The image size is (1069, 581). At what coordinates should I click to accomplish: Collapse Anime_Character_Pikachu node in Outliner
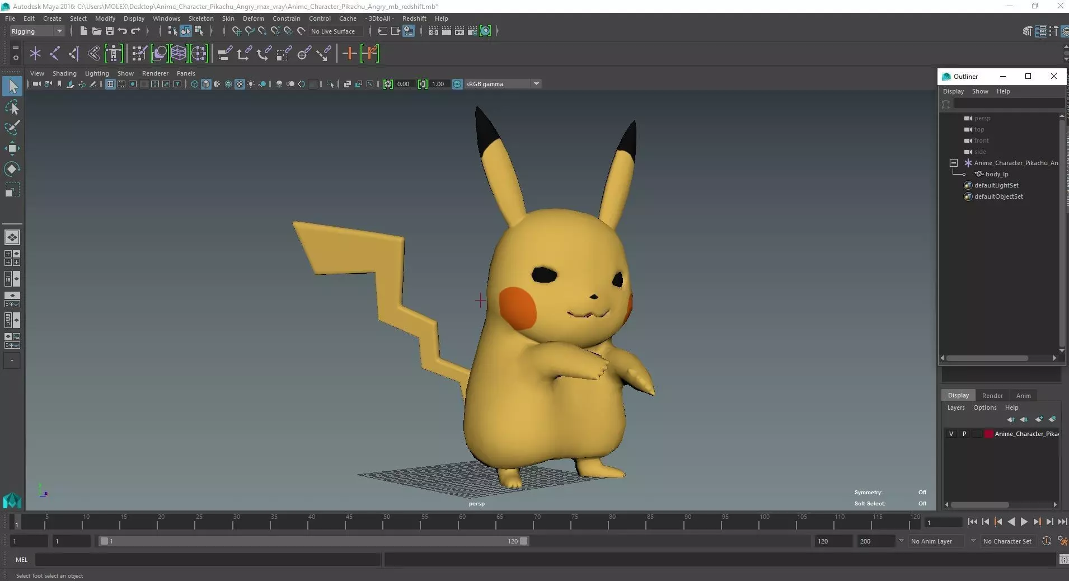[954, 163]
